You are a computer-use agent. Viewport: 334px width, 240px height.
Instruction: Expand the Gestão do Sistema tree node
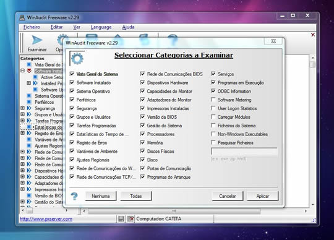coord(22,202)
